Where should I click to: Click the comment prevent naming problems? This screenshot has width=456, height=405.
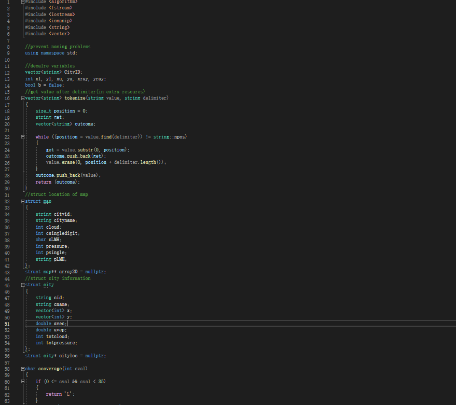[x=60, y=46]
